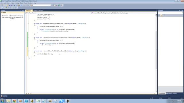Switch to the Properties bottom tab
The image size is (184, 103).
coord(162,94)
